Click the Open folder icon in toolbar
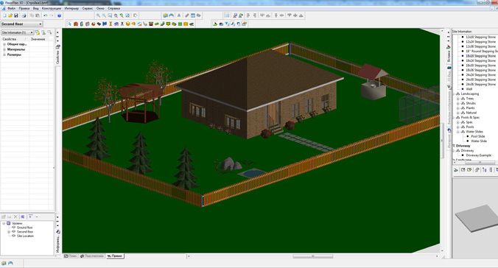Image resolution: width=498 pixels, height=268 pixels. (x=10, y=15)
